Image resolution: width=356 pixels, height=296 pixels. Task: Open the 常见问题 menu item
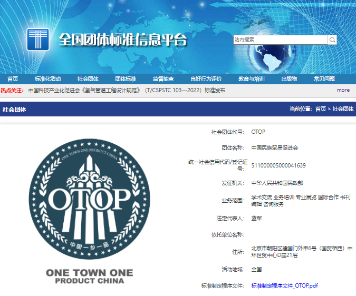(x=324, y=79)
